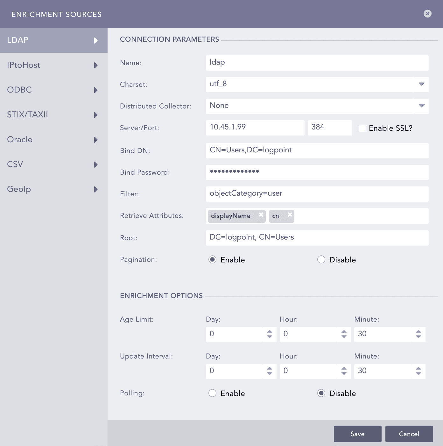Decrease the Age Limit Minute value
The width and height of the screenshot is (443, 446).
tap(418, 337)
